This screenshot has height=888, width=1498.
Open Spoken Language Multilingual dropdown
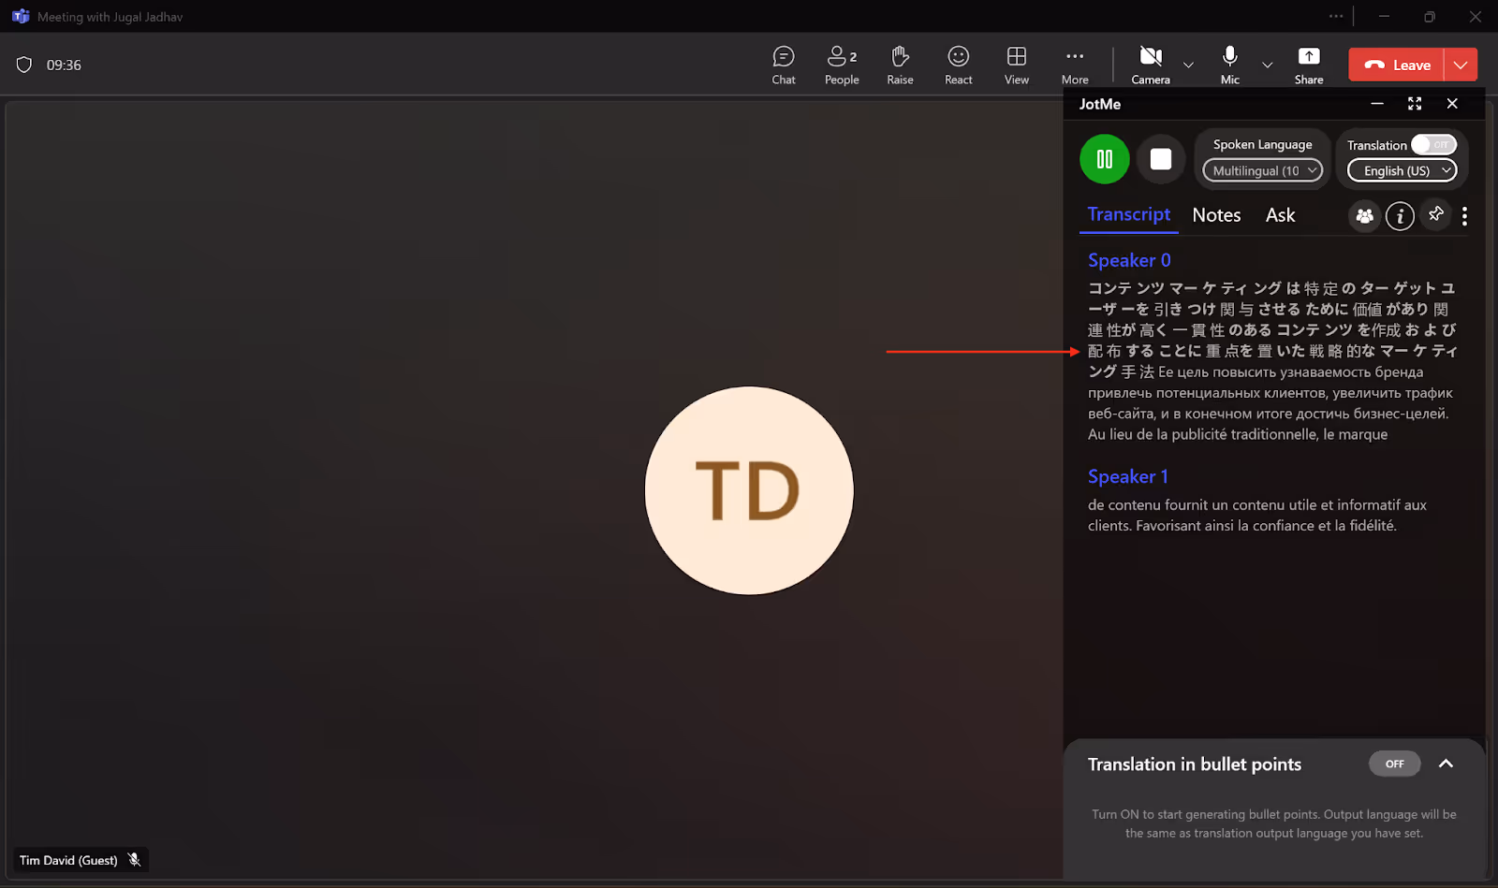click(x=1263, y=170)
